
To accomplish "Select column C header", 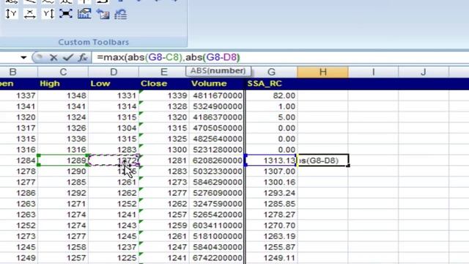I will tap(63, 72).
